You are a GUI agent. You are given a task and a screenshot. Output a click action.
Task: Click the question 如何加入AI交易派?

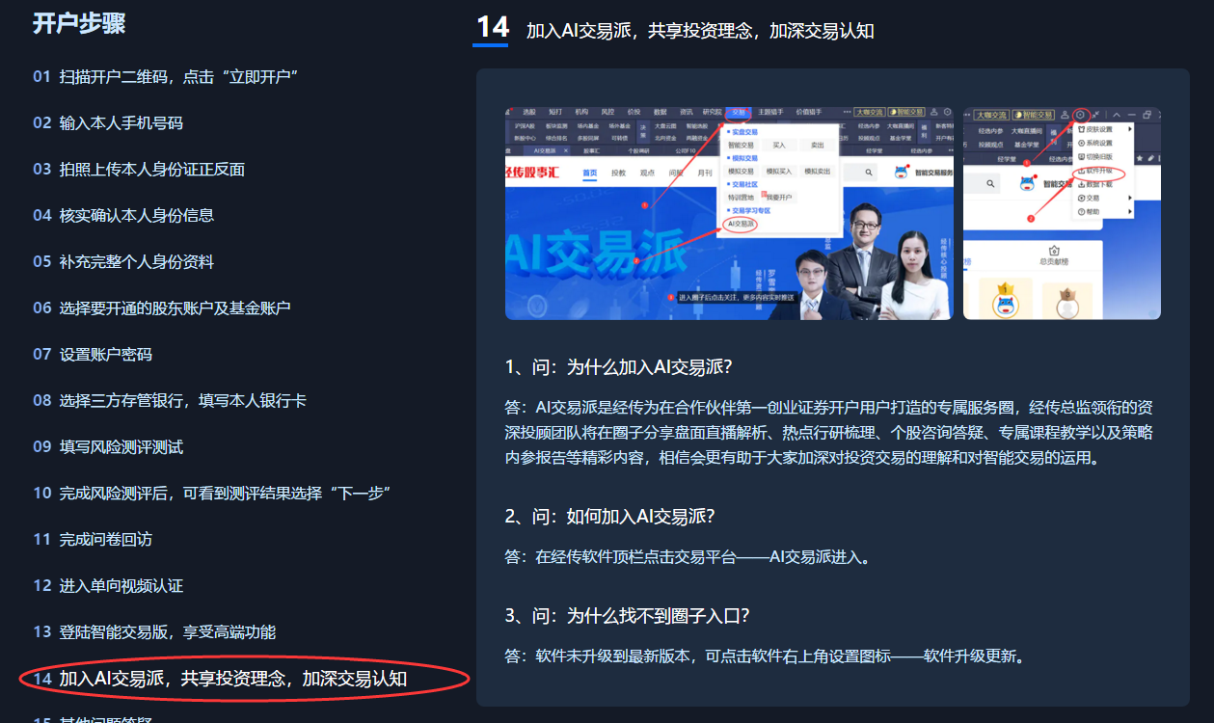click(x=610, y=516)
